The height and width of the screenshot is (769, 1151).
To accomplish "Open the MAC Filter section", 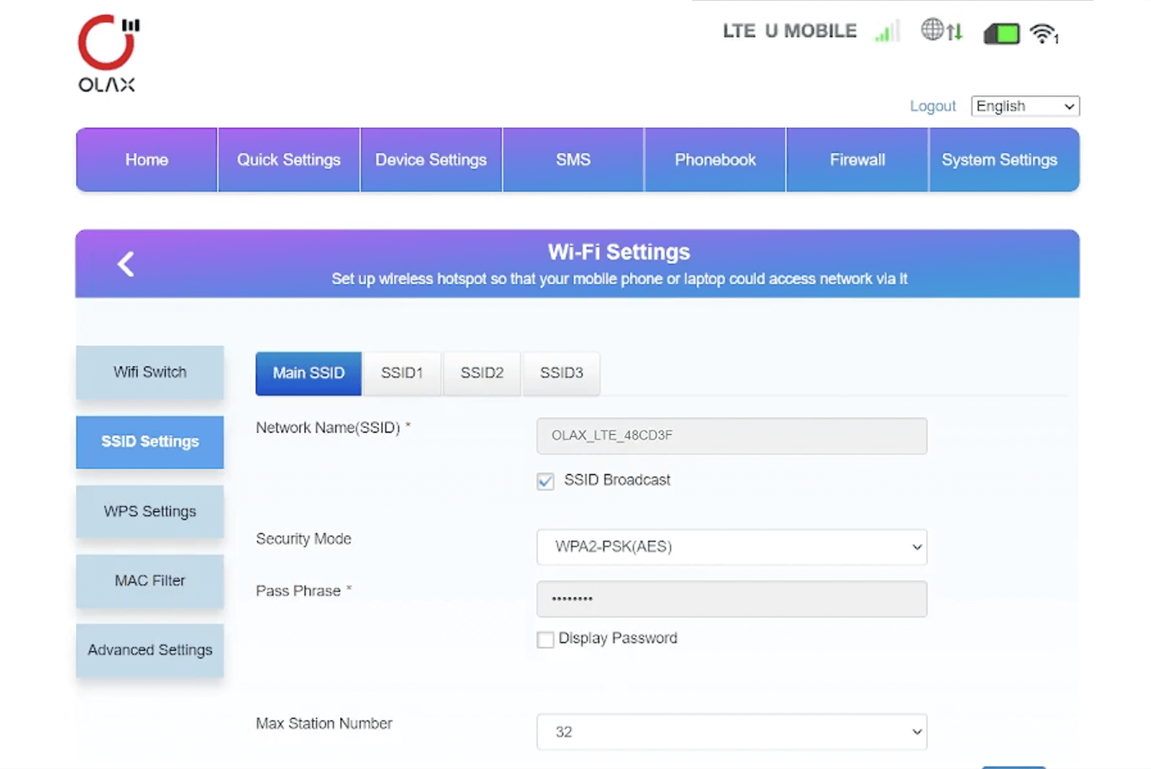I will coord(150,581).
